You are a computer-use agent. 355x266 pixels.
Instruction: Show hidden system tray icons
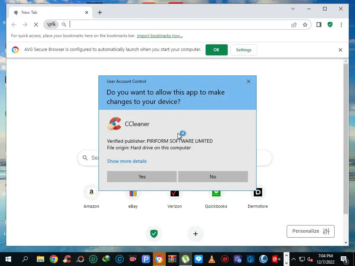pos(293,259)
